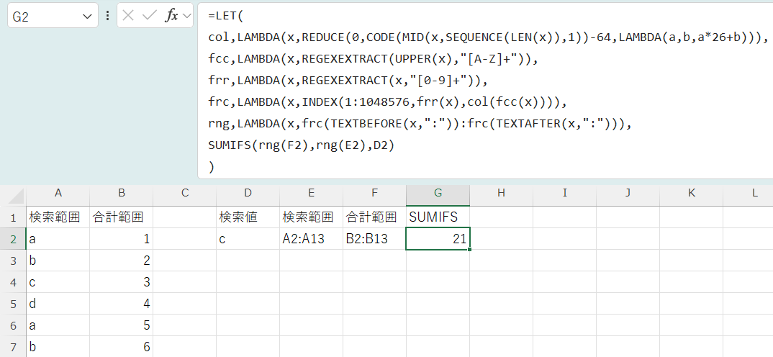Click cell F1 containing 合計範囲
This screenshot has width=773, height=357.
click(x=375, y=217)
